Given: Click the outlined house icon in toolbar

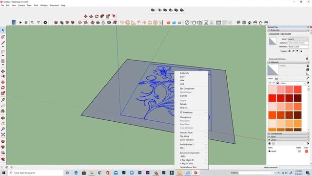Looking at the screenshot, I should (x=261, y=22).
